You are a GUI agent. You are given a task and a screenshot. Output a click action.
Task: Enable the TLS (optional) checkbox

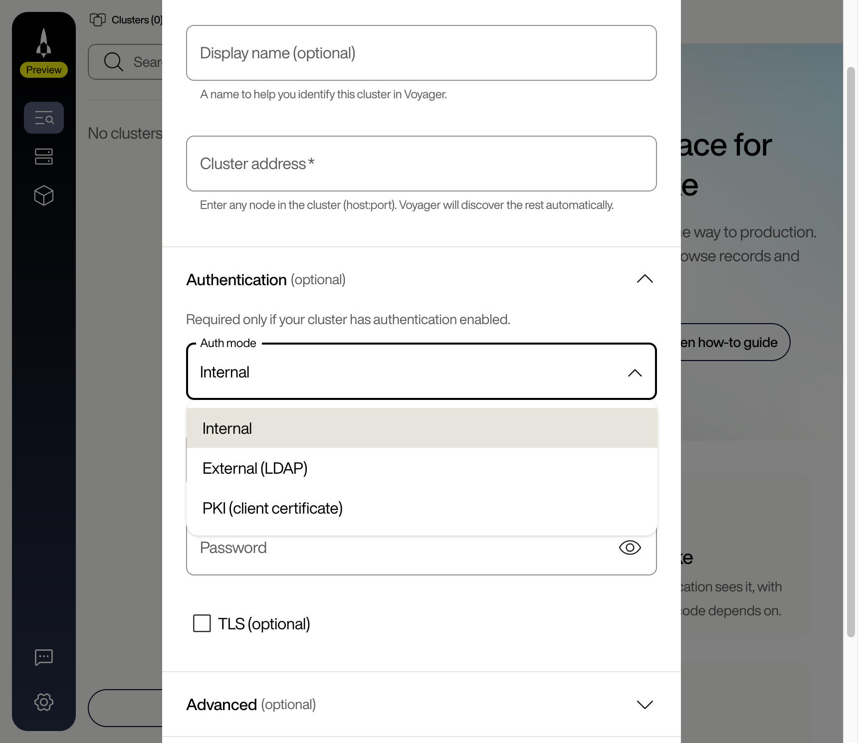pos(202,623)
